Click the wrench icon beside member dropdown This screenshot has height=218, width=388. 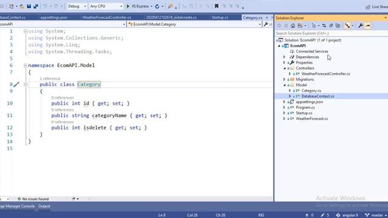[x=266, y=24]
